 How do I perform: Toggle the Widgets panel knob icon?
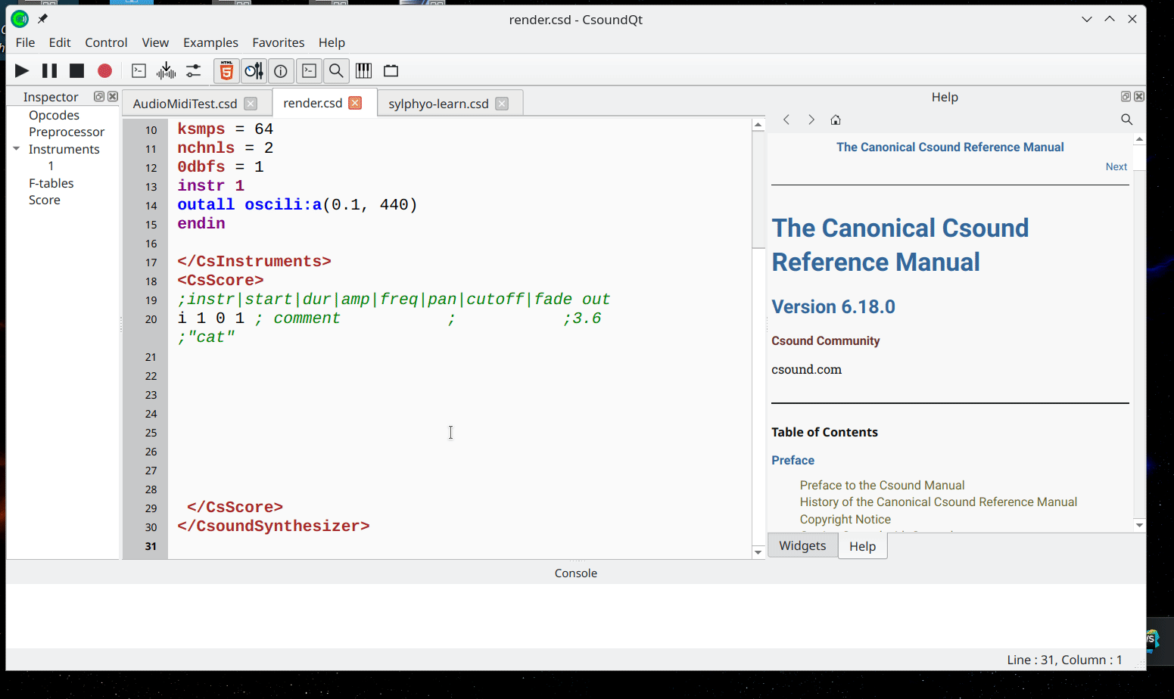[x=254, y=71]
